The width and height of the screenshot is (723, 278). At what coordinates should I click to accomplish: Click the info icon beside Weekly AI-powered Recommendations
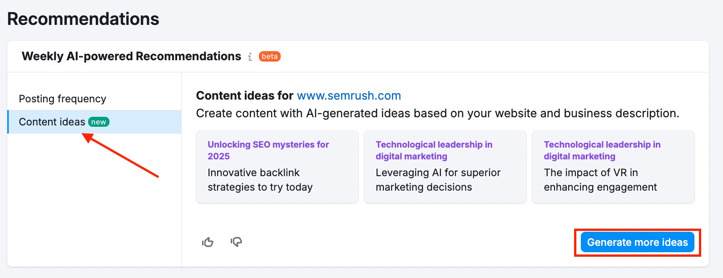tap(250, 57)
